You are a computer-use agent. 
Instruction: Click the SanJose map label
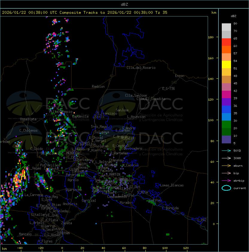click(x=122, y=110)
